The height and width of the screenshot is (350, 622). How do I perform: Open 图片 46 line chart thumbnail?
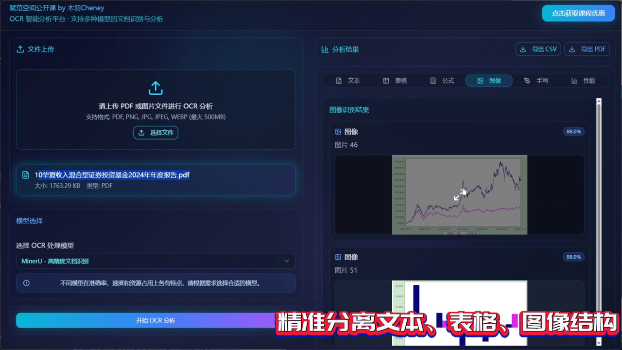click(x=460, y=194)
